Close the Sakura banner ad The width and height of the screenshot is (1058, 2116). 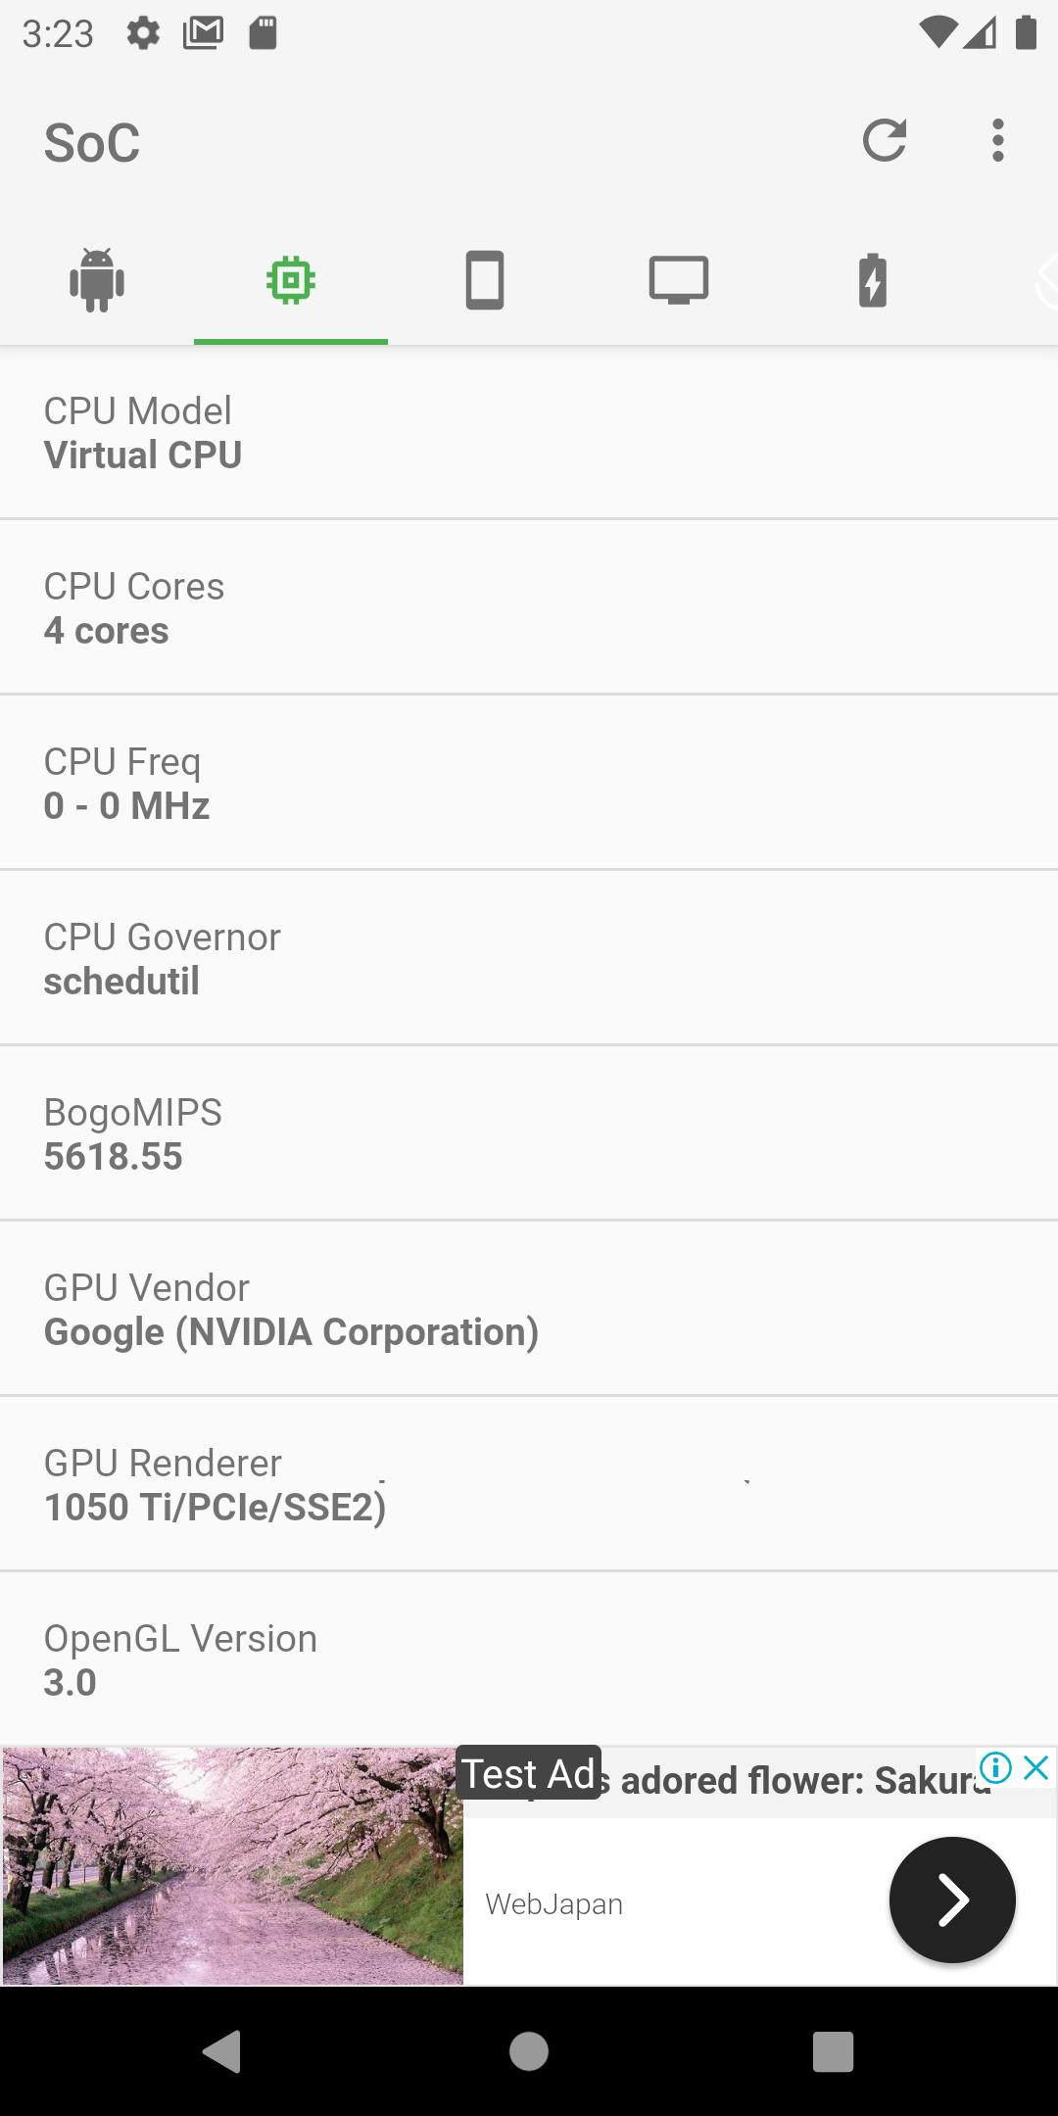tap(1035, 1767)
